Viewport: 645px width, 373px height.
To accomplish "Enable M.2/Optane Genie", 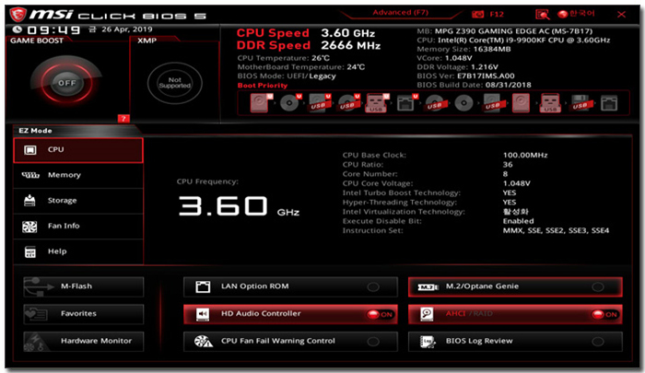I will pos(515,286).
